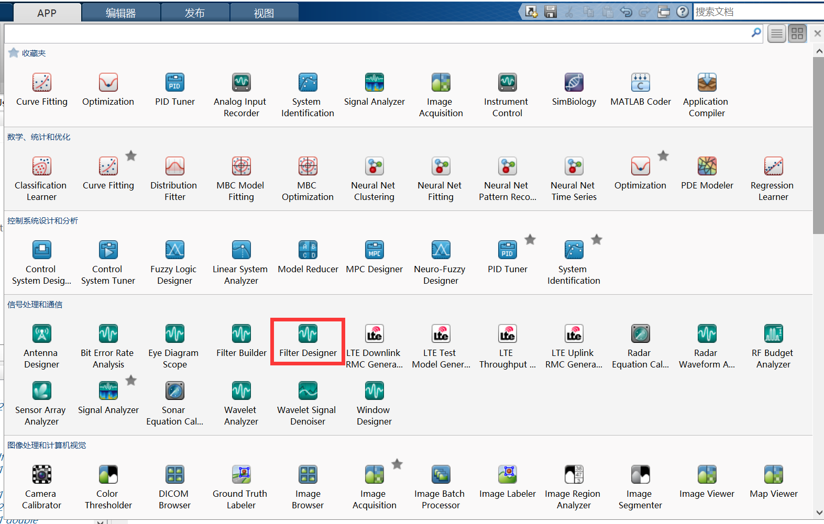Switch to the 视图 tab

click(264, 13)
